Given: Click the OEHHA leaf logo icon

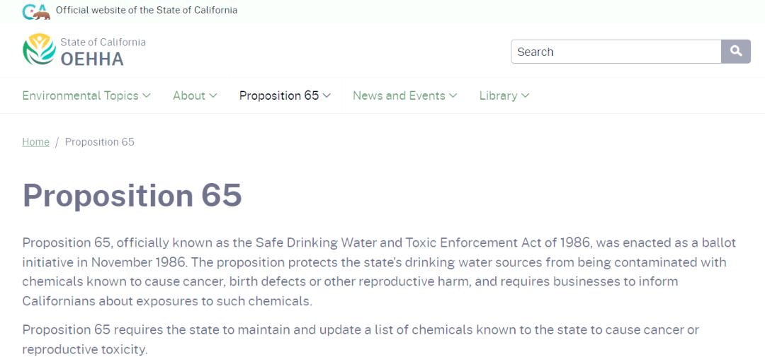Looking at the screenshot, I should (x=38, y=50).
